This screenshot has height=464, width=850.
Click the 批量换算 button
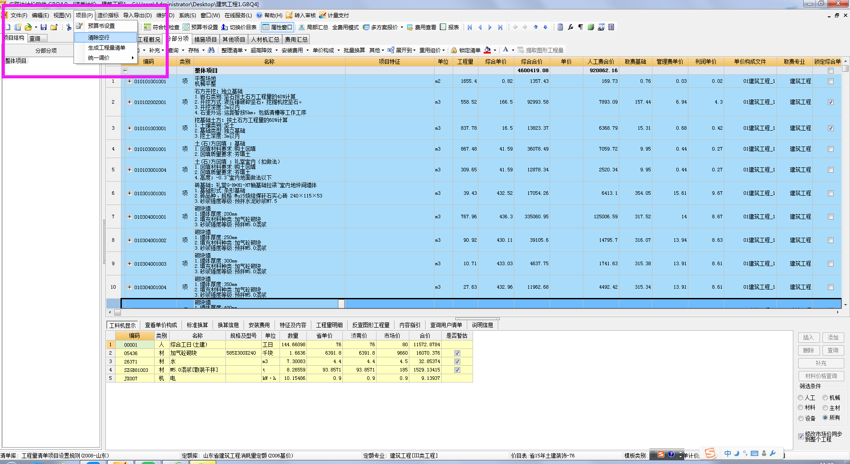(354, 50)
